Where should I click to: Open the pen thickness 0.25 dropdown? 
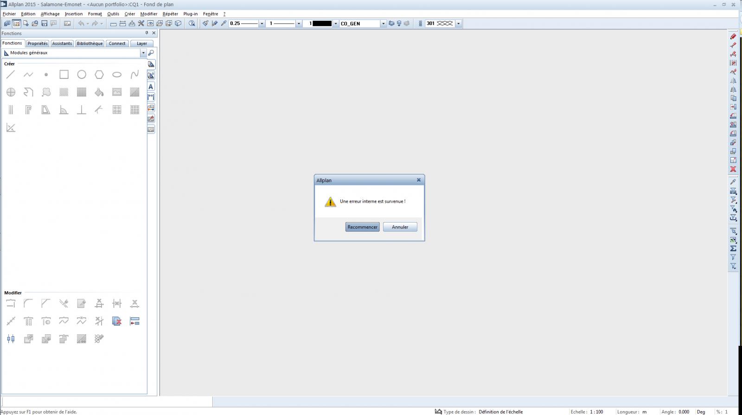pos(262,23)
